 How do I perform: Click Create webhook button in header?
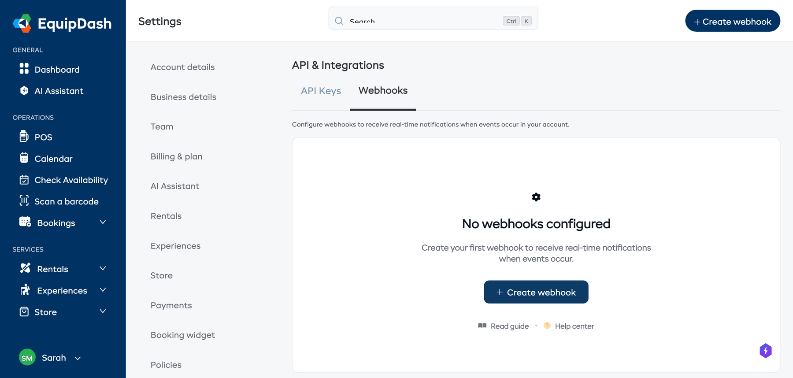(733, 21)
